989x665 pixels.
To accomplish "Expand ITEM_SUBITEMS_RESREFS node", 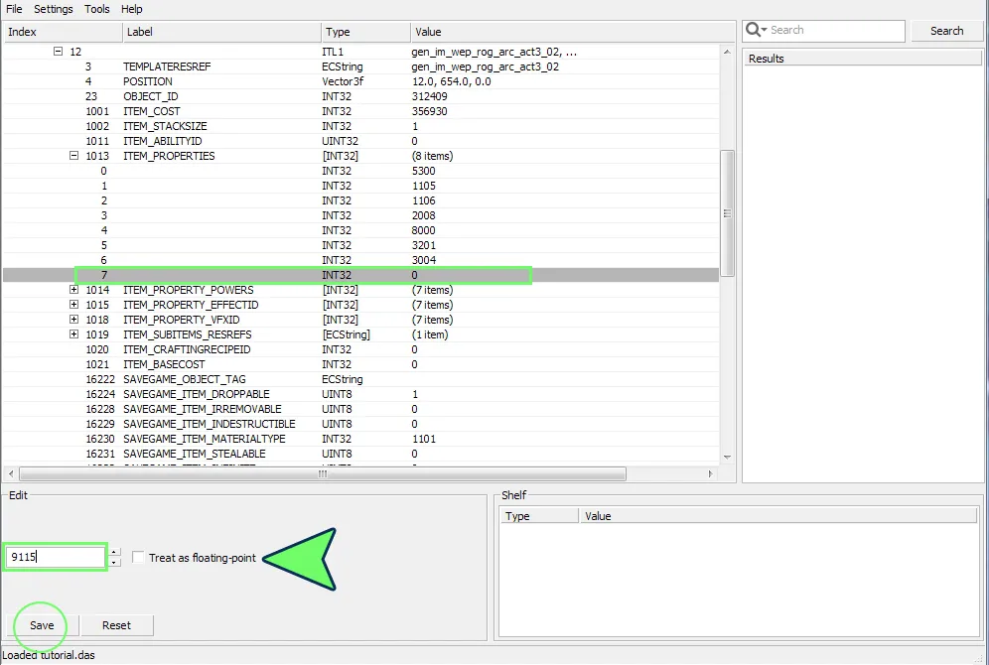I will pyautogui.click(x=73, y=334).
